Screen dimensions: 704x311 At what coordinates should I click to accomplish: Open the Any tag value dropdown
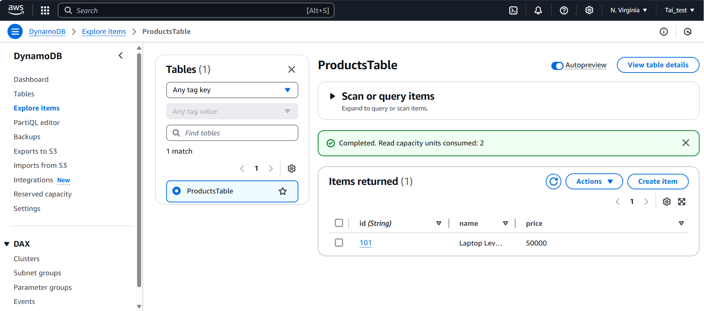[232, 111]
